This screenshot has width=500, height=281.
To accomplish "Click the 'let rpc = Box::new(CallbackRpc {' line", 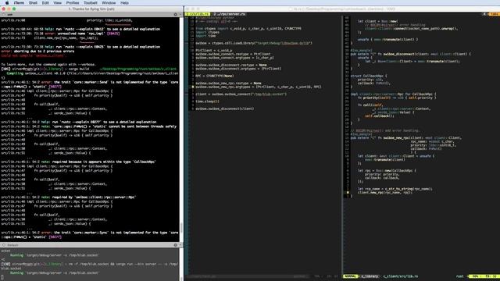I will (387, 170).
